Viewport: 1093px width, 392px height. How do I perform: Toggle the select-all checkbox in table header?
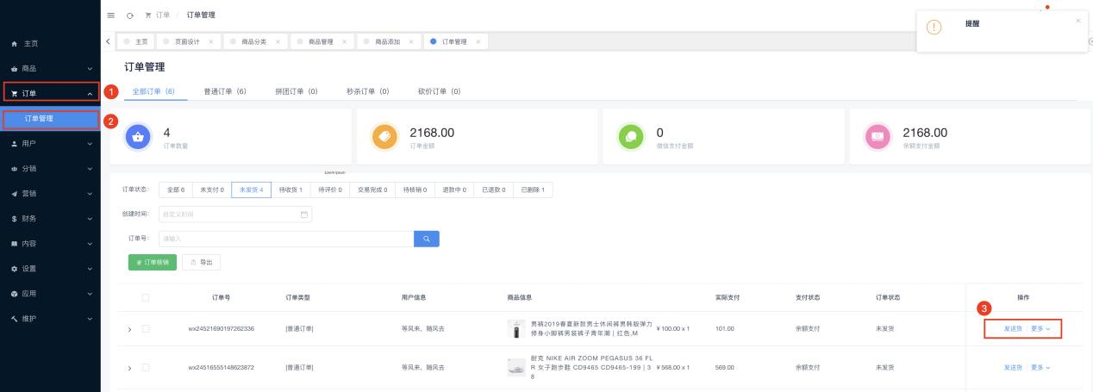click(146, 297)
